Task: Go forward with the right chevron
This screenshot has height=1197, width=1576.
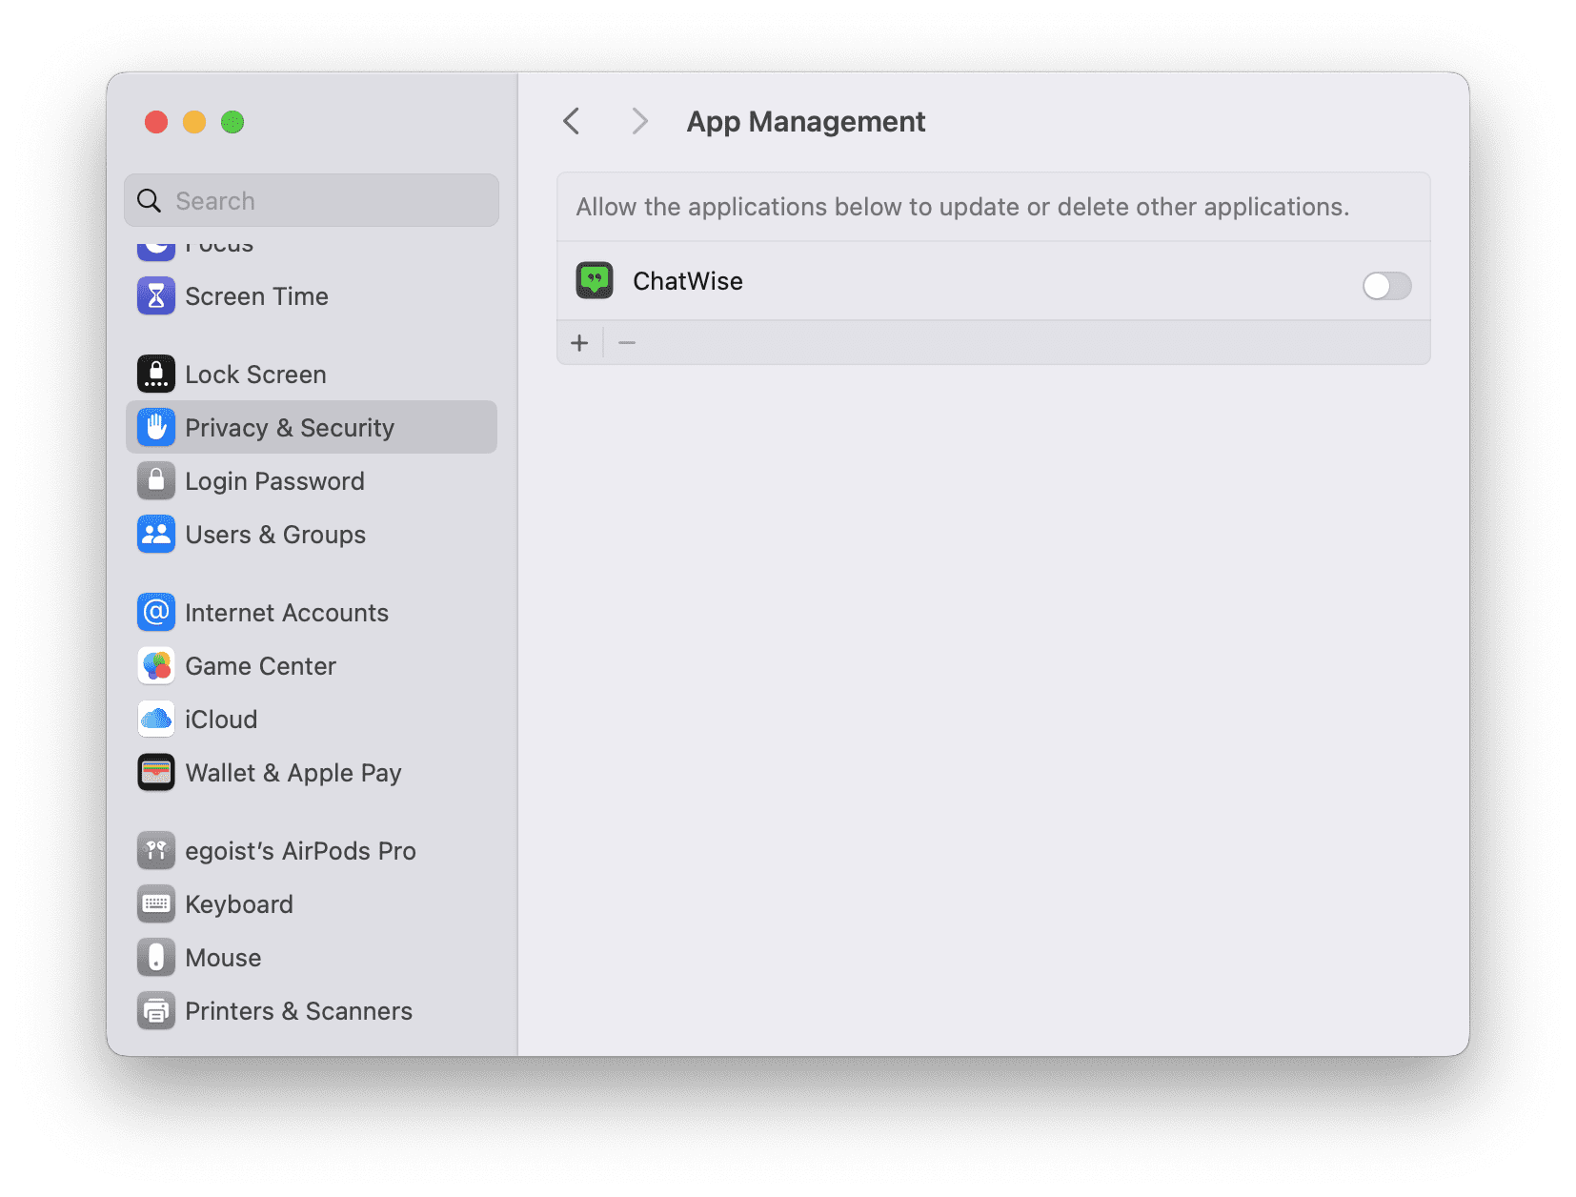Action: click(x=639, y=122)
